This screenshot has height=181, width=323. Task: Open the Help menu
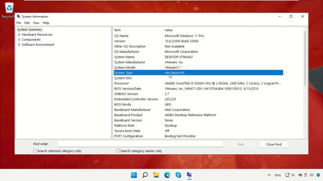coord(46,23)
